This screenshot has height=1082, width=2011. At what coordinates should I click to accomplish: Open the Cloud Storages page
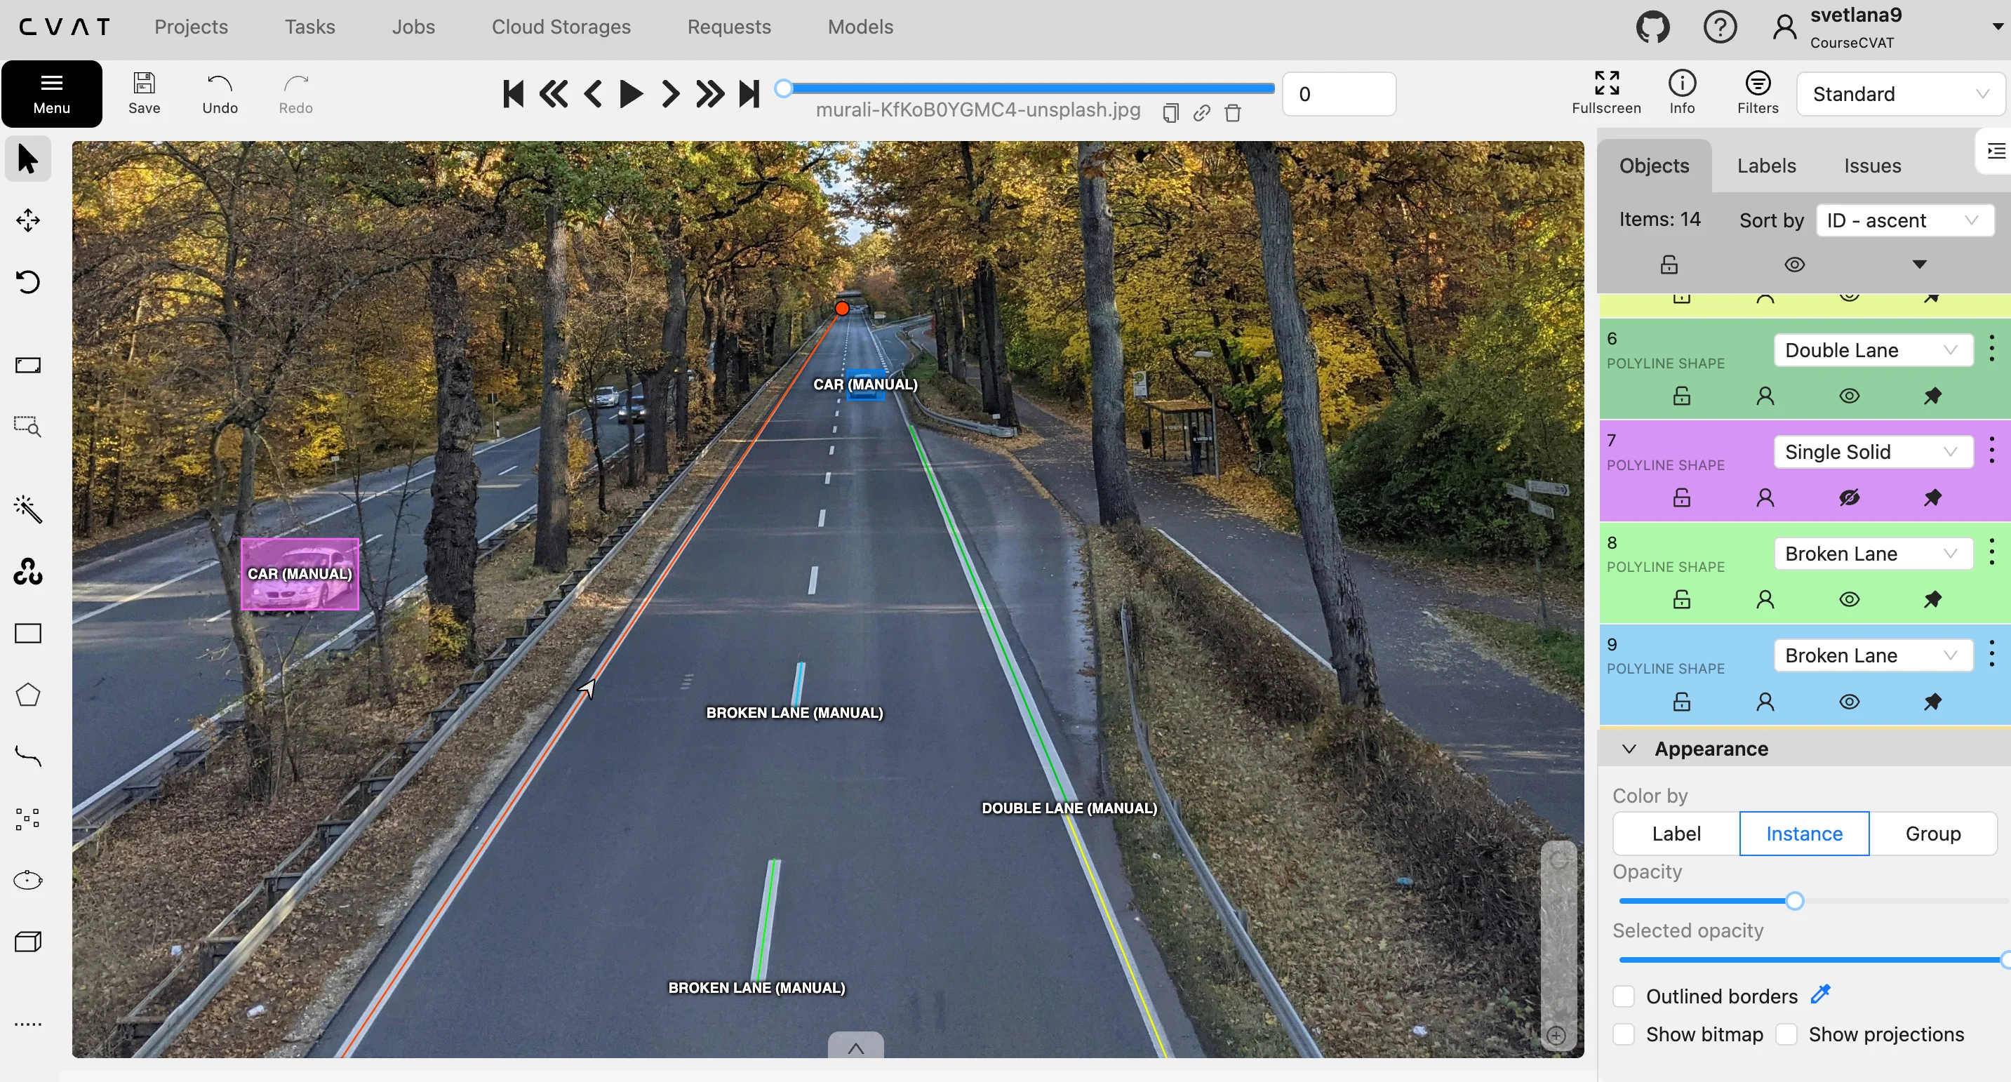pyautogui.click(x=561, y=27)
